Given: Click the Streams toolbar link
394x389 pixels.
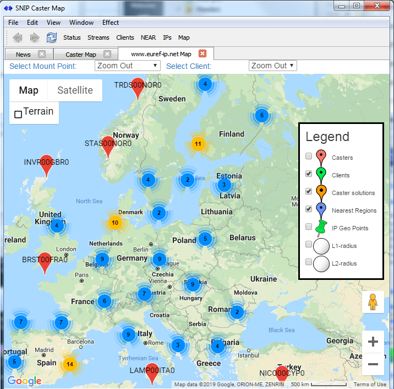Looking at the screenshot, I should click(98, 37).
